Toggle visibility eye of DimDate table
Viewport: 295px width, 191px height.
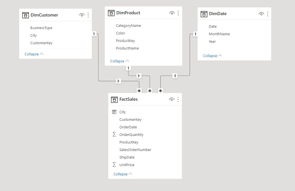click(261, 14)
